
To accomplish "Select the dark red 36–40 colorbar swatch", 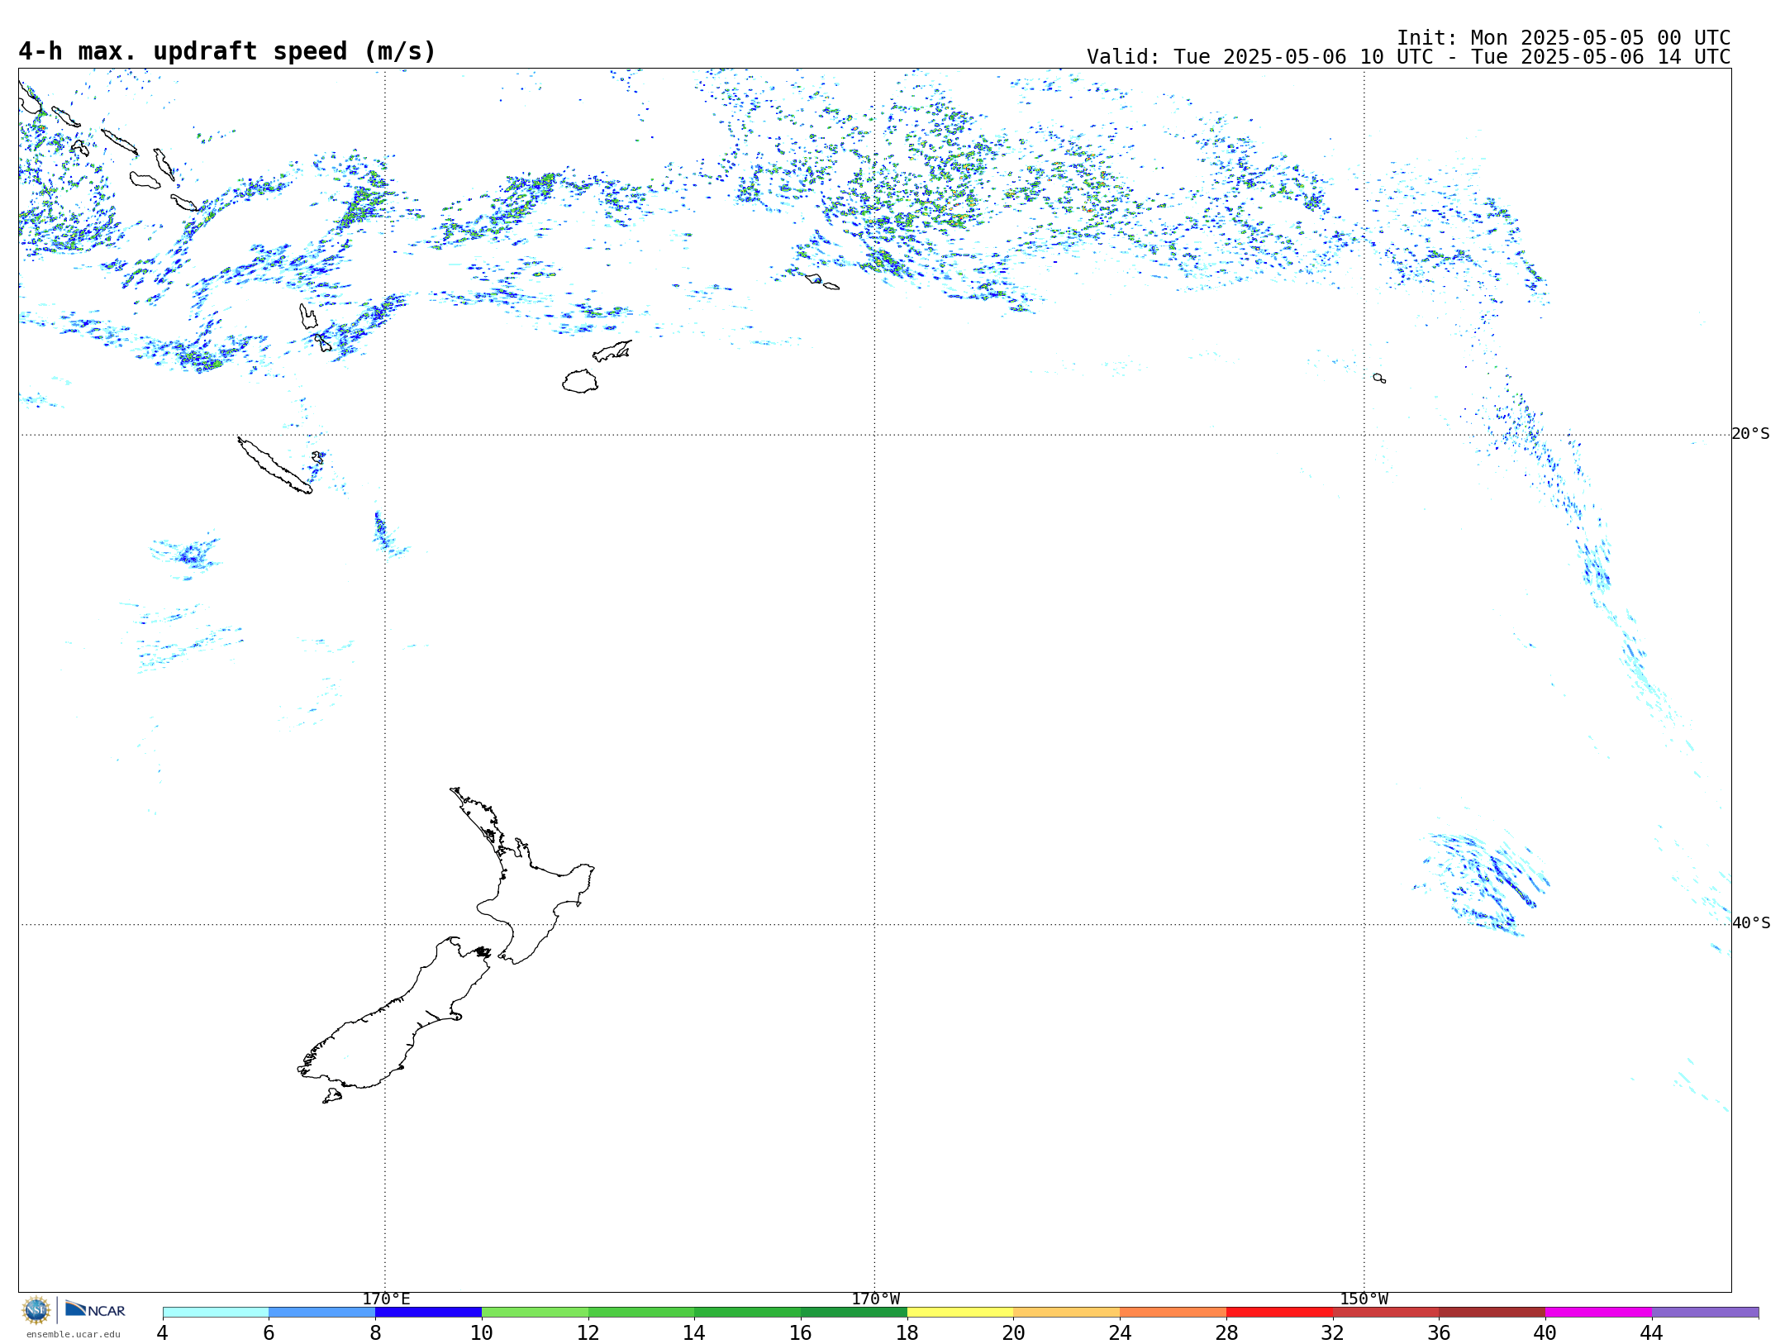I will (x=1492, y=1313).
